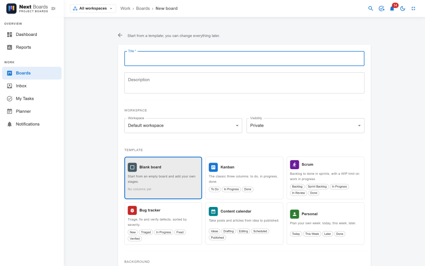This screenshot has height=266, width=425.
Task: Open My Tasks in the sidebar
Action: [x=32, y=98]
